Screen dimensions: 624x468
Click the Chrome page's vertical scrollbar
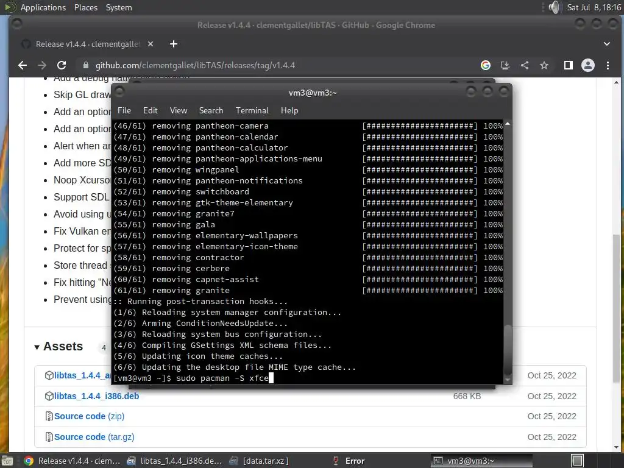617,308
